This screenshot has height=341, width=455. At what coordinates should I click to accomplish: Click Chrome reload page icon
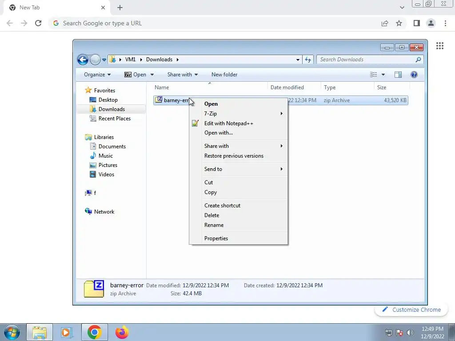[x=38, y=23]
